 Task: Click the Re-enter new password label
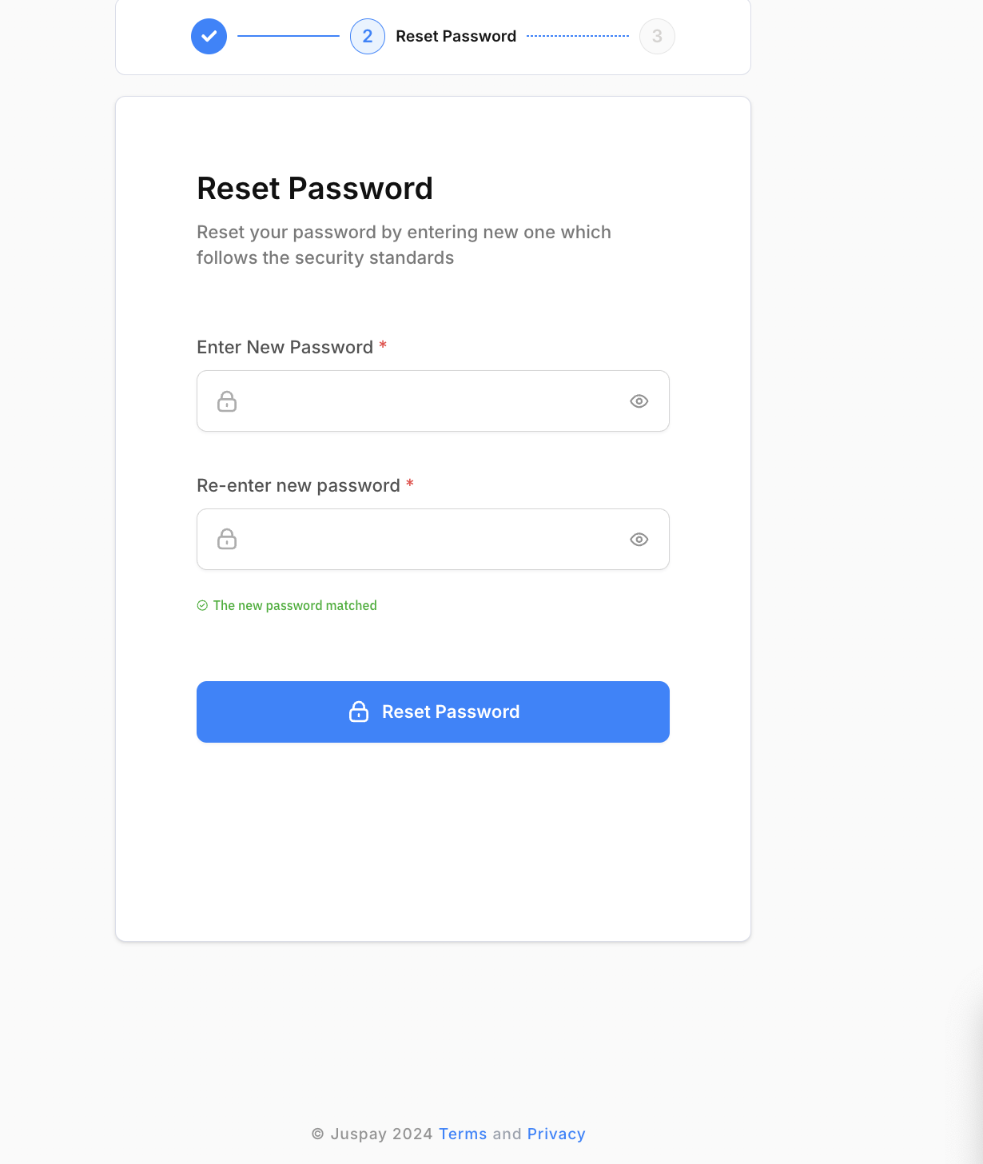click(298, 485)
